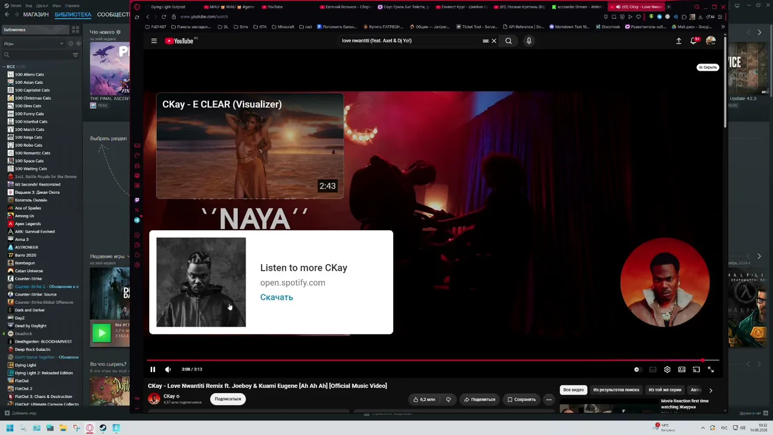Open the YouTube hamburger guide menu
Image resolution: width=773 pixels, height=435 pixels.
154,41
